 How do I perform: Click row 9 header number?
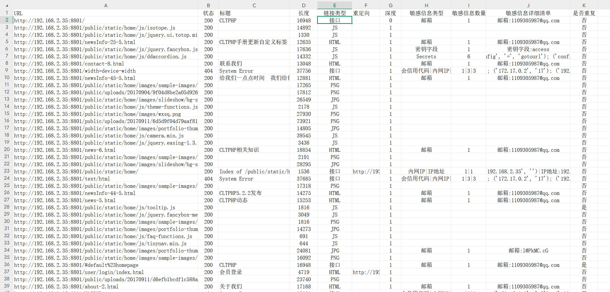pos(7,70)
